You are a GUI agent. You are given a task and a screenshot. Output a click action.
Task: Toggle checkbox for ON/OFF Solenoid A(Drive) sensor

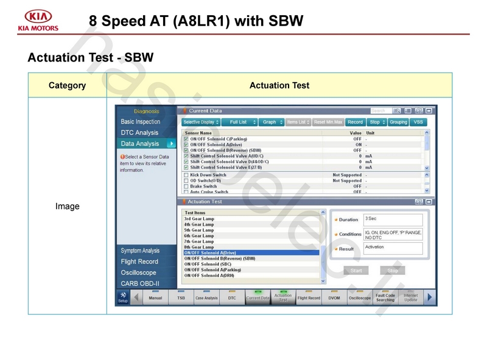point(186,145)
